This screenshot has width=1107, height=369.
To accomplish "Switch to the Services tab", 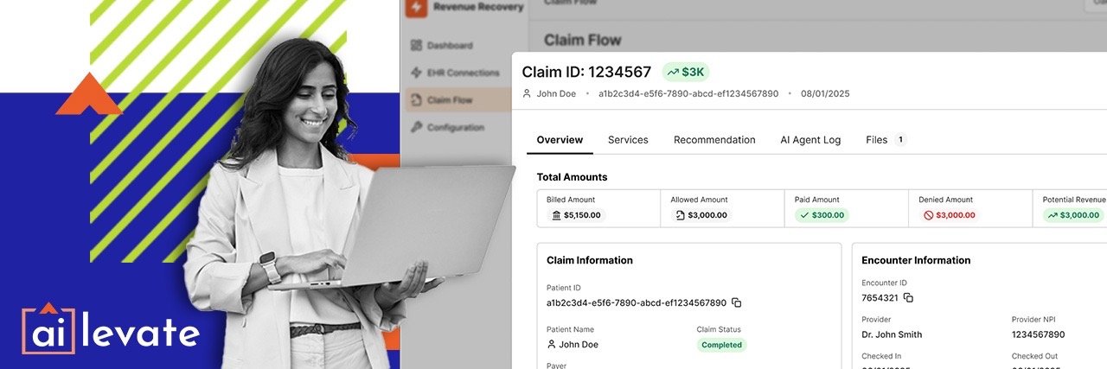I will click(628, 139).
